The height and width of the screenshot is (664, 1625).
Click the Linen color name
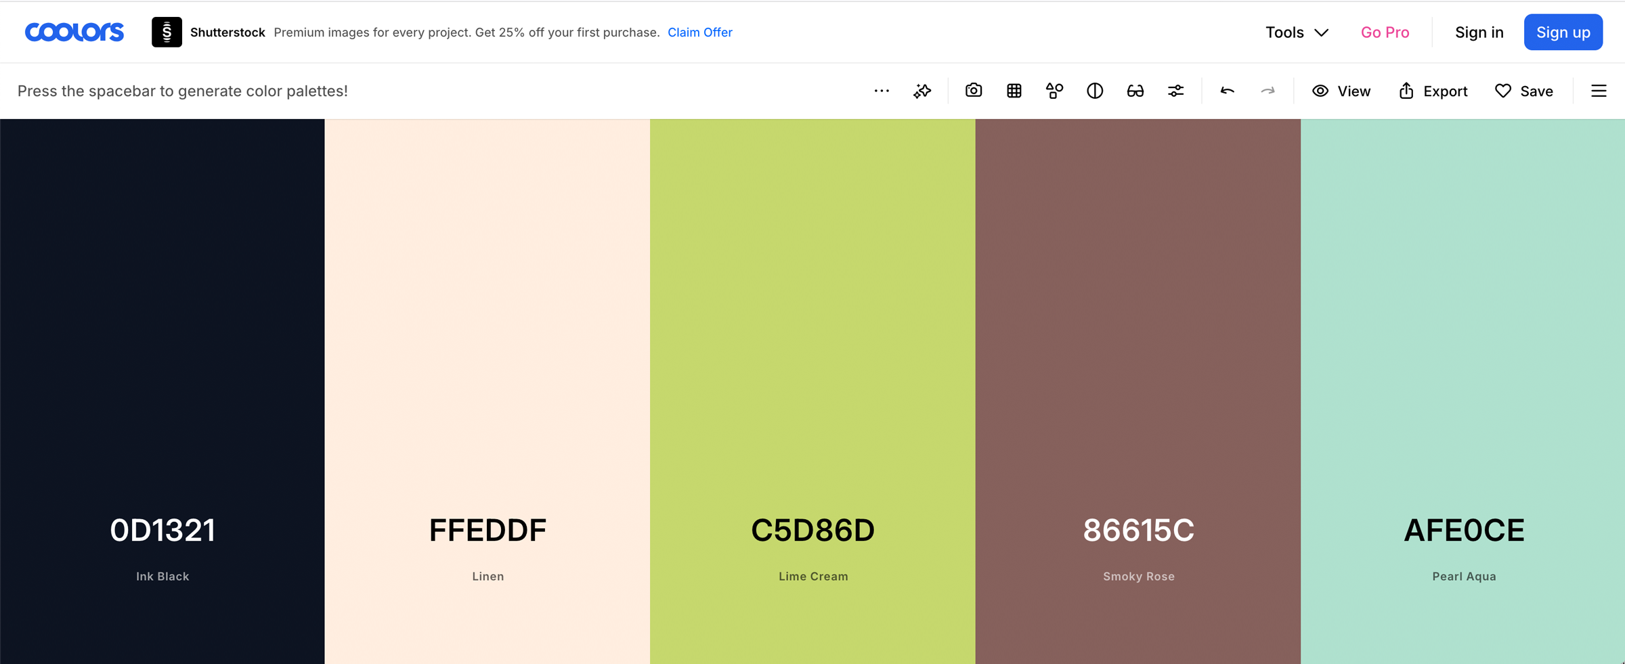pos(487,576)
